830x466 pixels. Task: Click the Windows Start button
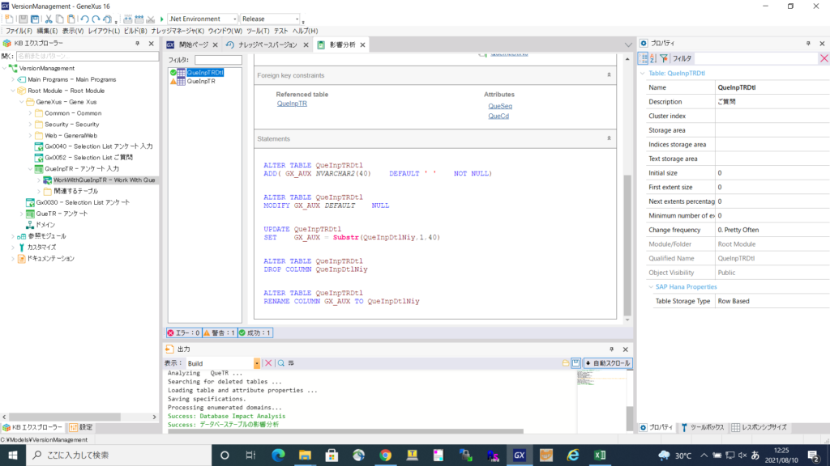13,455
